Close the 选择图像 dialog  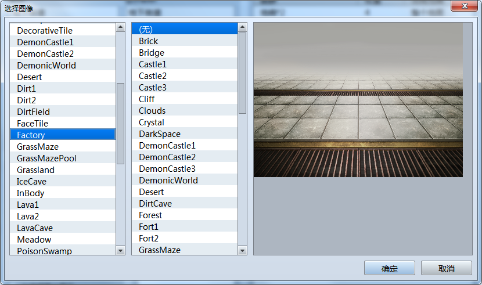(x=465, y=6)
